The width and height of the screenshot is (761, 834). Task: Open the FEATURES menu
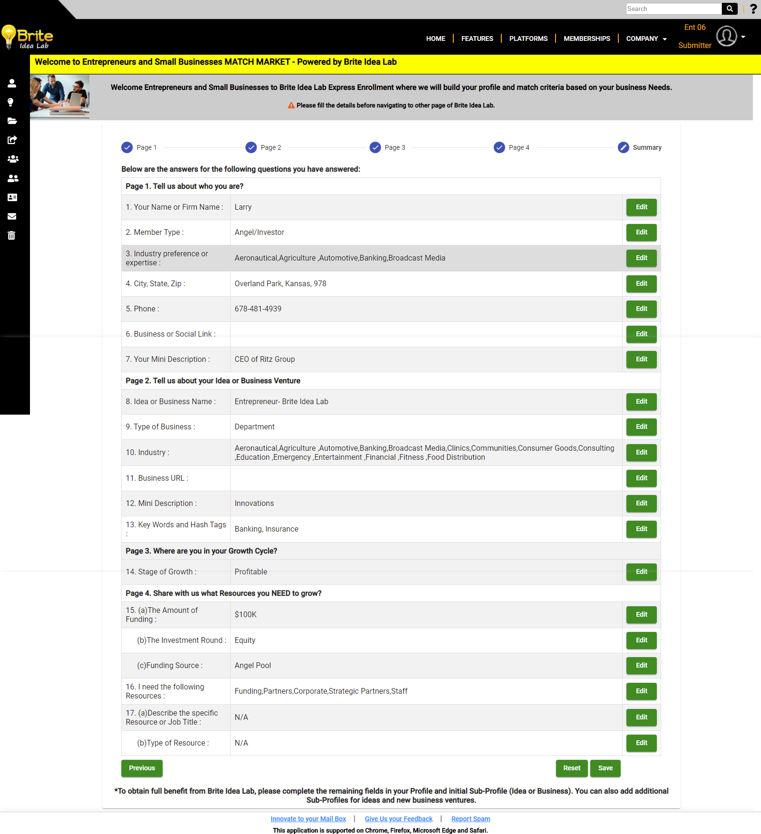(x=477, y=39)
